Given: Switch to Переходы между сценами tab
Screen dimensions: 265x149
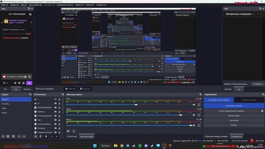Looking at the screenshot, I should coord(216,137).
